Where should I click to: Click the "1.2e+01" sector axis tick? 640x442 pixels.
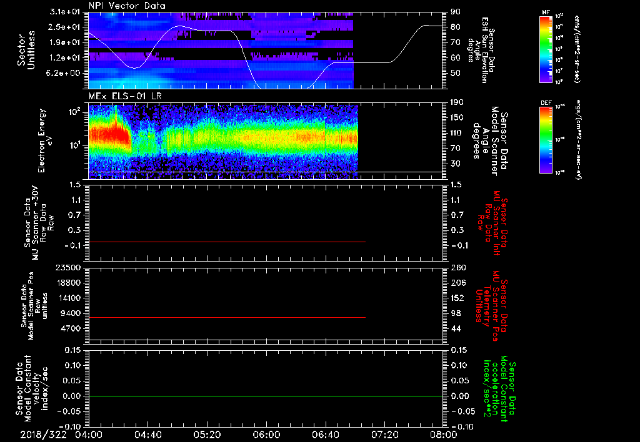point(64,58)
